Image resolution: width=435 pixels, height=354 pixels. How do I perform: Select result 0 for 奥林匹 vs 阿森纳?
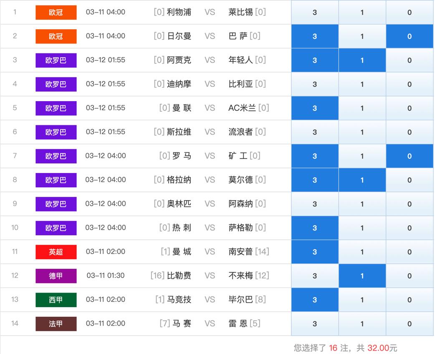[410, 204]
